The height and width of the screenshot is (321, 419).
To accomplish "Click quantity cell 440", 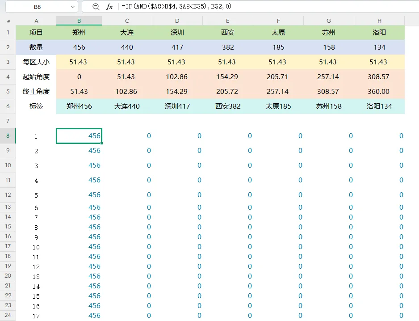I will click(x=127, y=47).
